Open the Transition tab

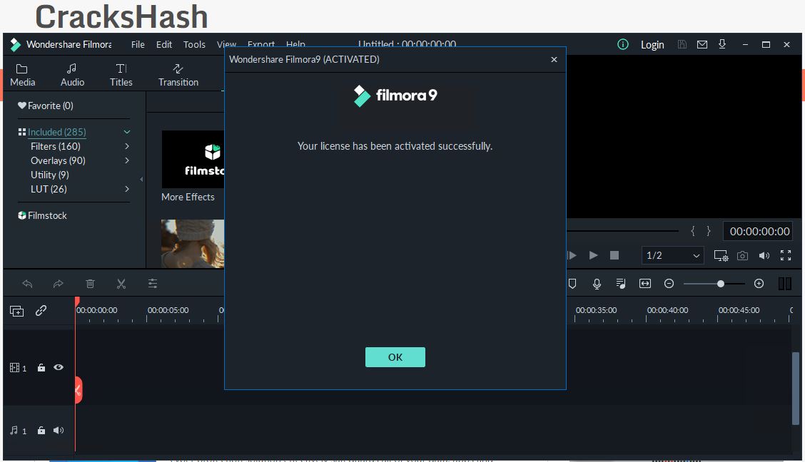pos(178,75)
